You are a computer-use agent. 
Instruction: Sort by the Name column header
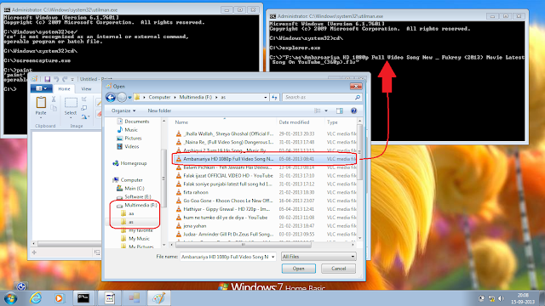181,122
